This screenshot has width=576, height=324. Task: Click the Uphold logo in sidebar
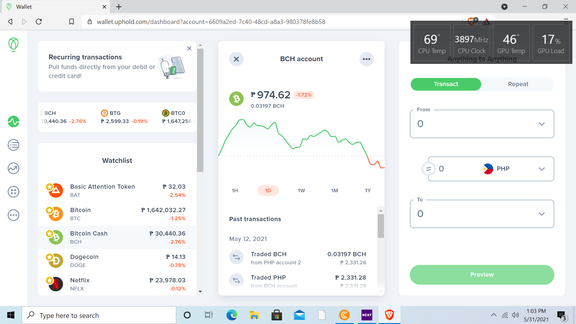coord(13,44)
